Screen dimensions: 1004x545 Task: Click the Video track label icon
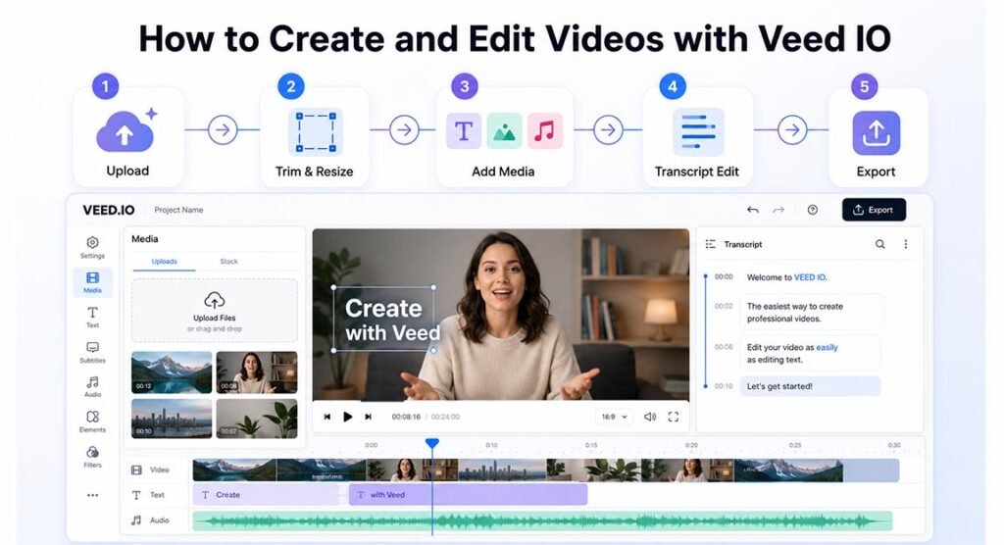[136, 471]
